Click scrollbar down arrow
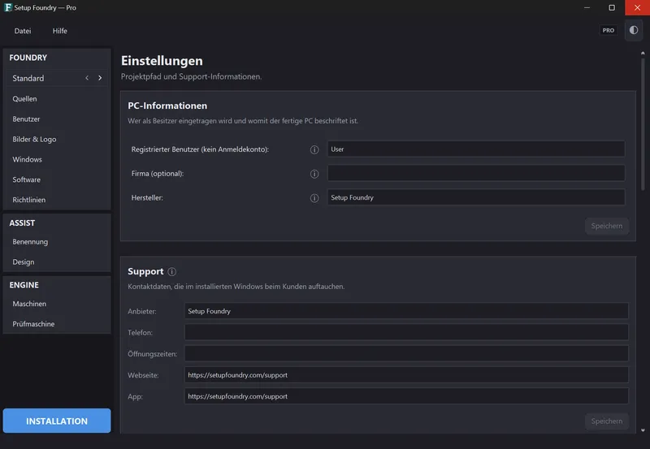650x449 pixels. (643, 430)
